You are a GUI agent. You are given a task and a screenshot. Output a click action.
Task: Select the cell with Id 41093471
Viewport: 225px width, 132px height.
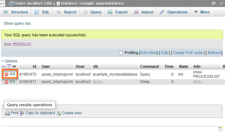tap(28, 82)
